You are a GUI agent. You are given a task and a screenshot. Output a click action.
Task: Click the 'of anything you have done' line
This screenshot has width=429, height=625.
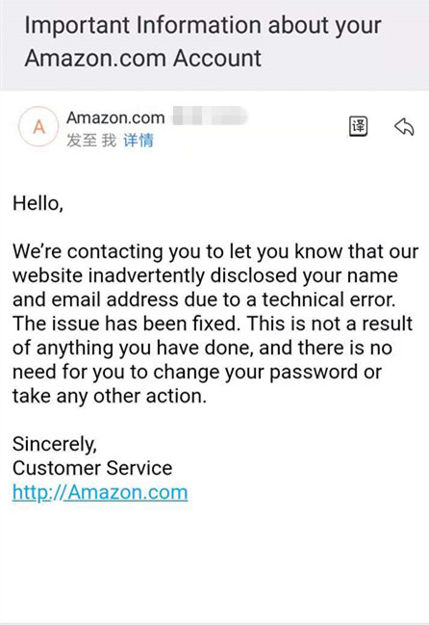click(x=133, y=349)
